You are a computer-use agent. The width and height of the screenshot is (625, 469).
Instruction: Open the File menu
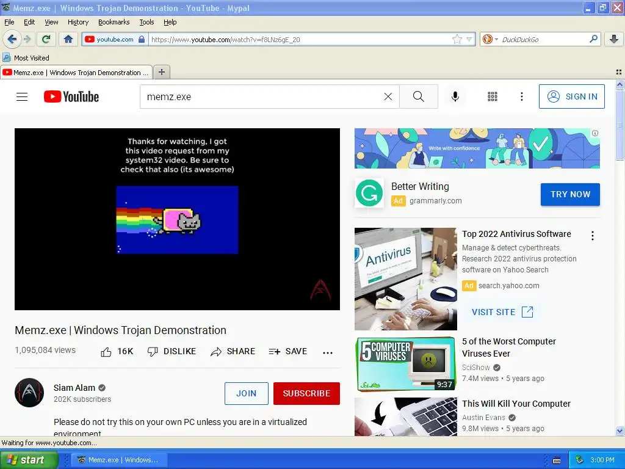click(9, 22)
